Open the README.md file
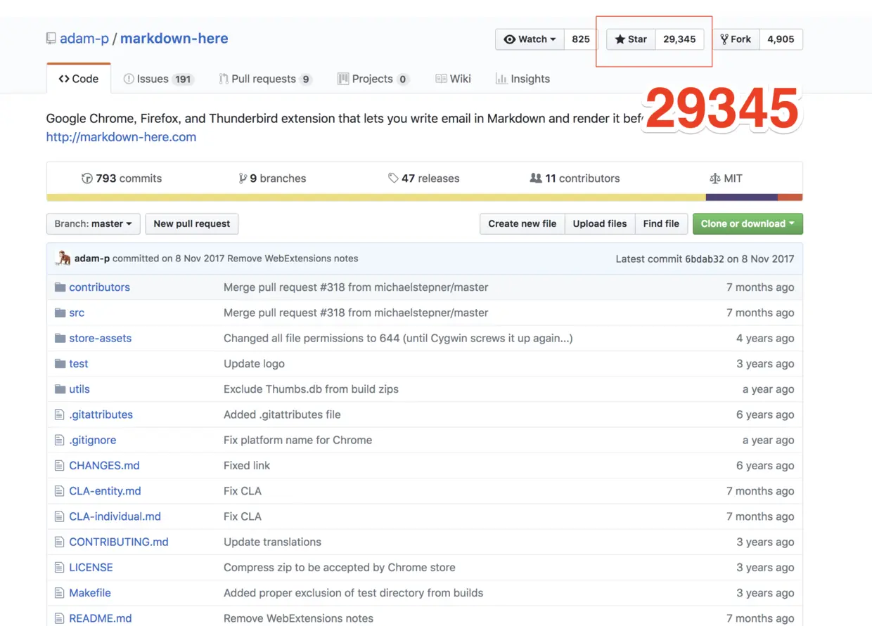872x626 pixels. coord(101,618)
